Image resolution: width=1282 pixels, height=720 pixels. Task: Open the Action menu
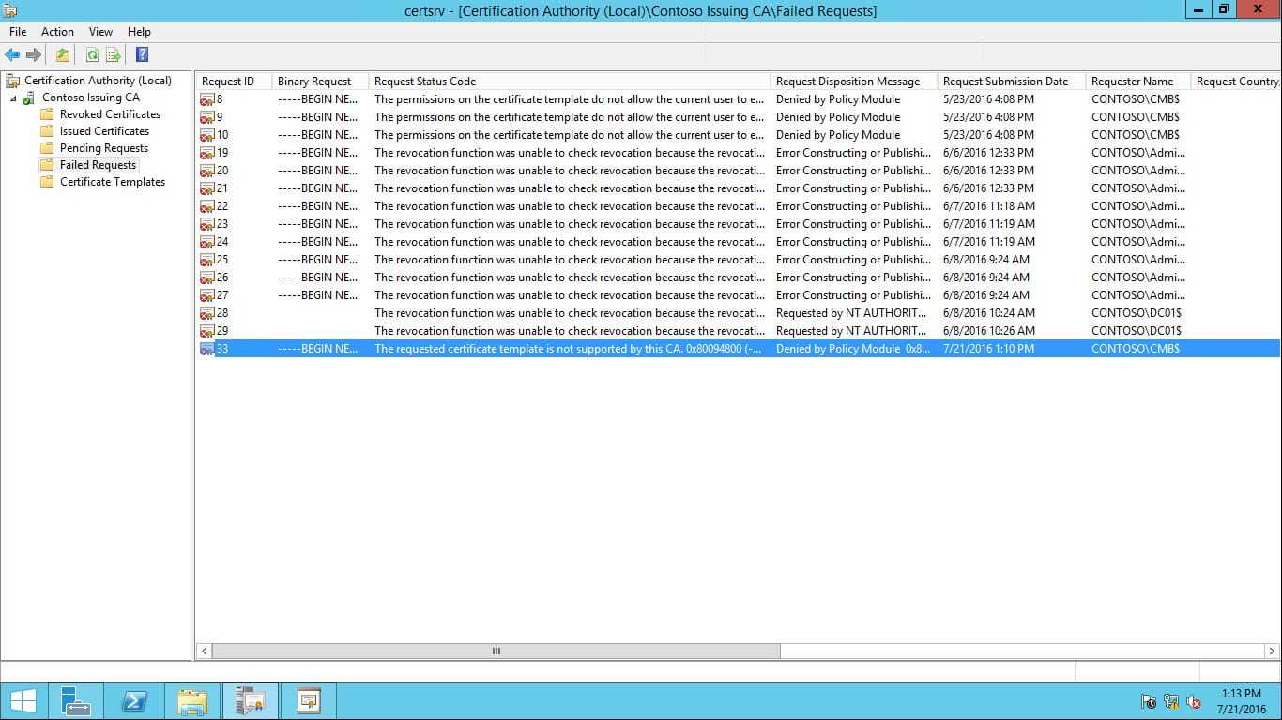[57, 32]
